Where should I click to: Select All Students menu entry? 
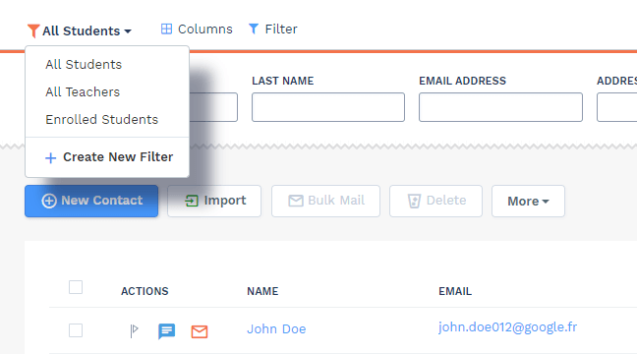point(84,65)
